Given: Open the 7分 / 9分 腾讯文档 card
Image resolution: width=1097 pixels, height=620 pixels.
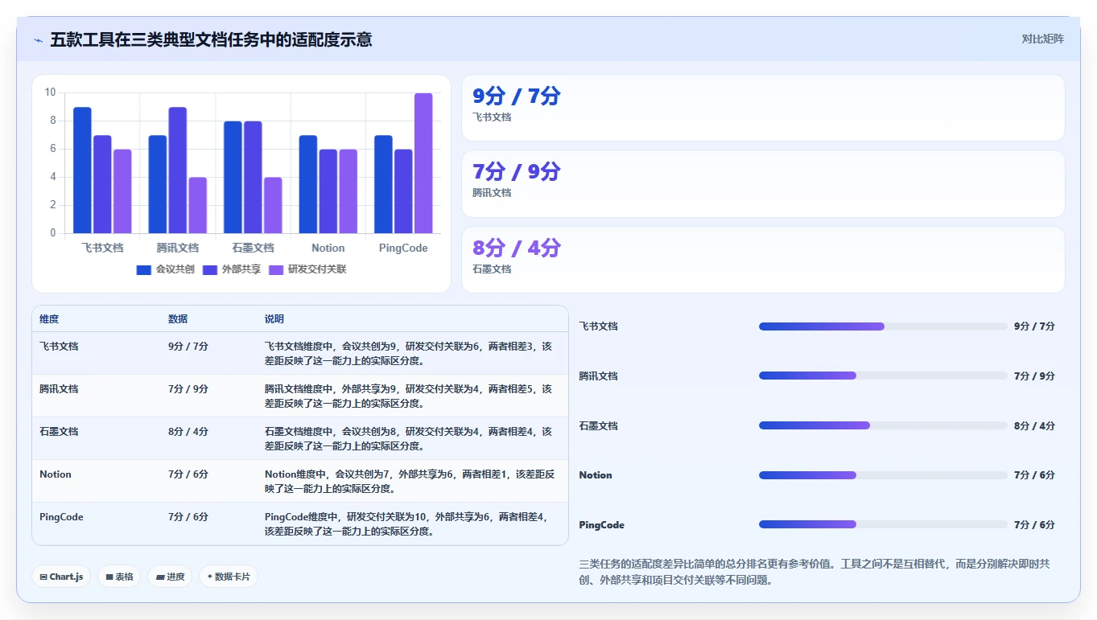Looking at the screenshot, I should click(763, 183).
